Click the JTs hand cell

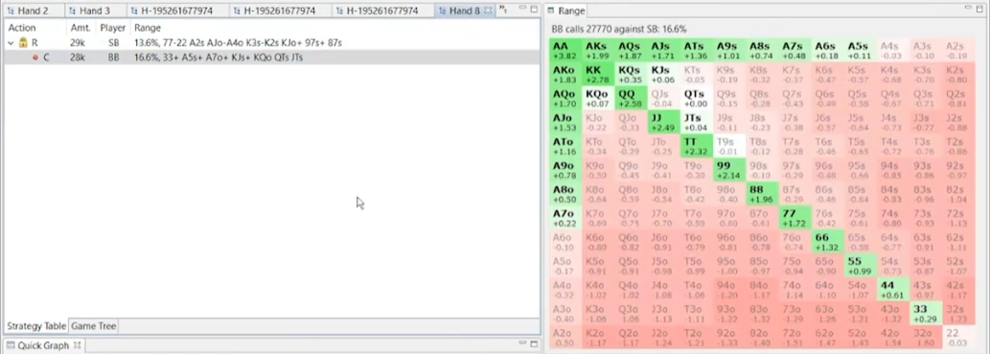click(x=697, y=122)
